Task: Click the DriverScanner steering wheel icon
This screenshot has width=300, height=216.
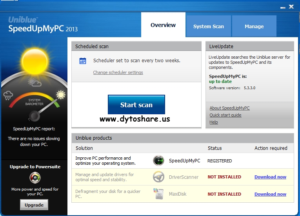Action: click(158, 177)
